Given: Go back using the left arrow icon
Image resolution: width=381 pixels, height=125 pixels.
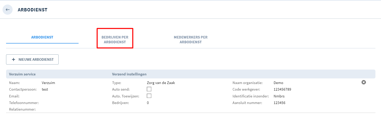Looking at the screenshot, I should coord(8,10).
